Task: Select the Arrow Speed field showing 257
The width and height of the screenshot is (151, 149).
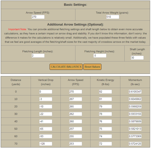Action: pos(75,129)
